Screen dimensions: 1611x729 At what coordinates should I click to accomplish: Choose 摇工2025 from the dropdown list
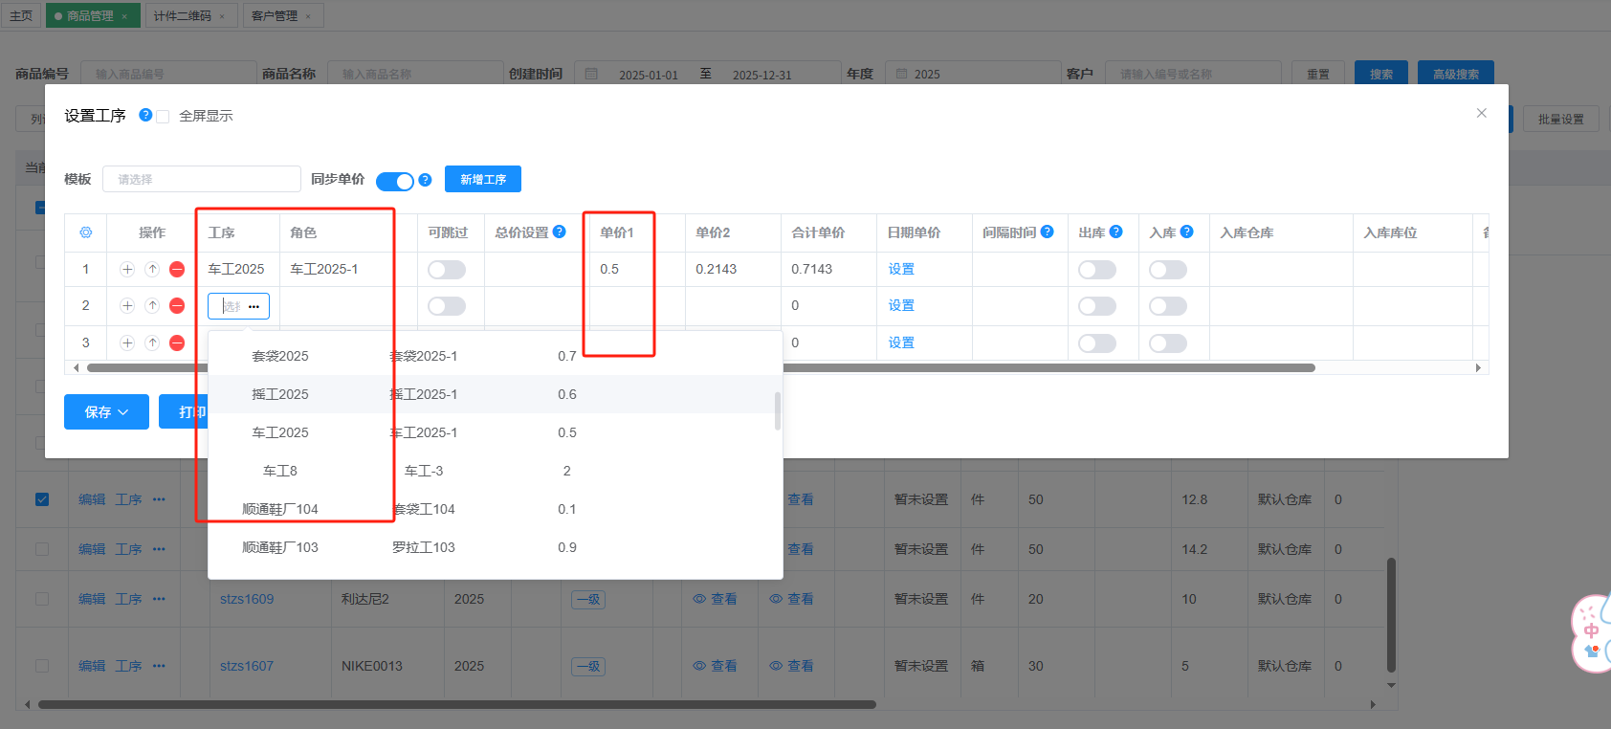280,394
